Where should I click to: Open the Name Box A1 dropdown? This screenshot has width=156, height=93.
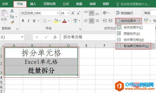point(22,37)
